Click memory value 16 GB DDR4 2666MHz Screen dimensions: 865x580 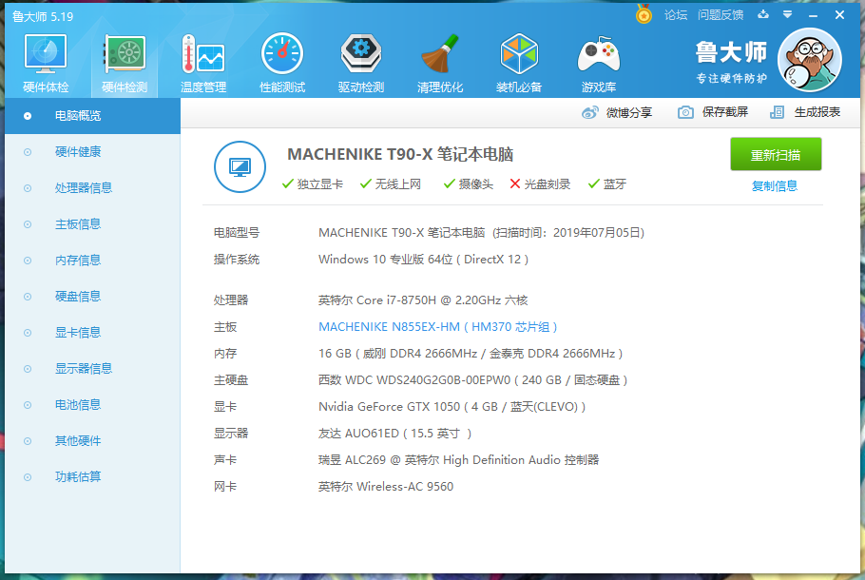coord(471,353)
